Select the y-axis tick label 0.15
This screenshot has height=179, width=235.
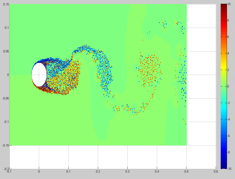pos(6,4)
